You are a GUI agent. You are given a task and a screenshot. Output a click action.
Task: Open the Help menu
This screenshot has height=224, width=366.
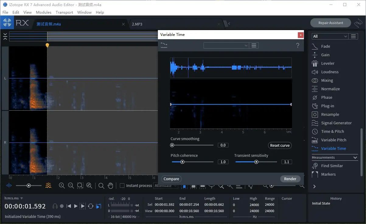[100, 12]
